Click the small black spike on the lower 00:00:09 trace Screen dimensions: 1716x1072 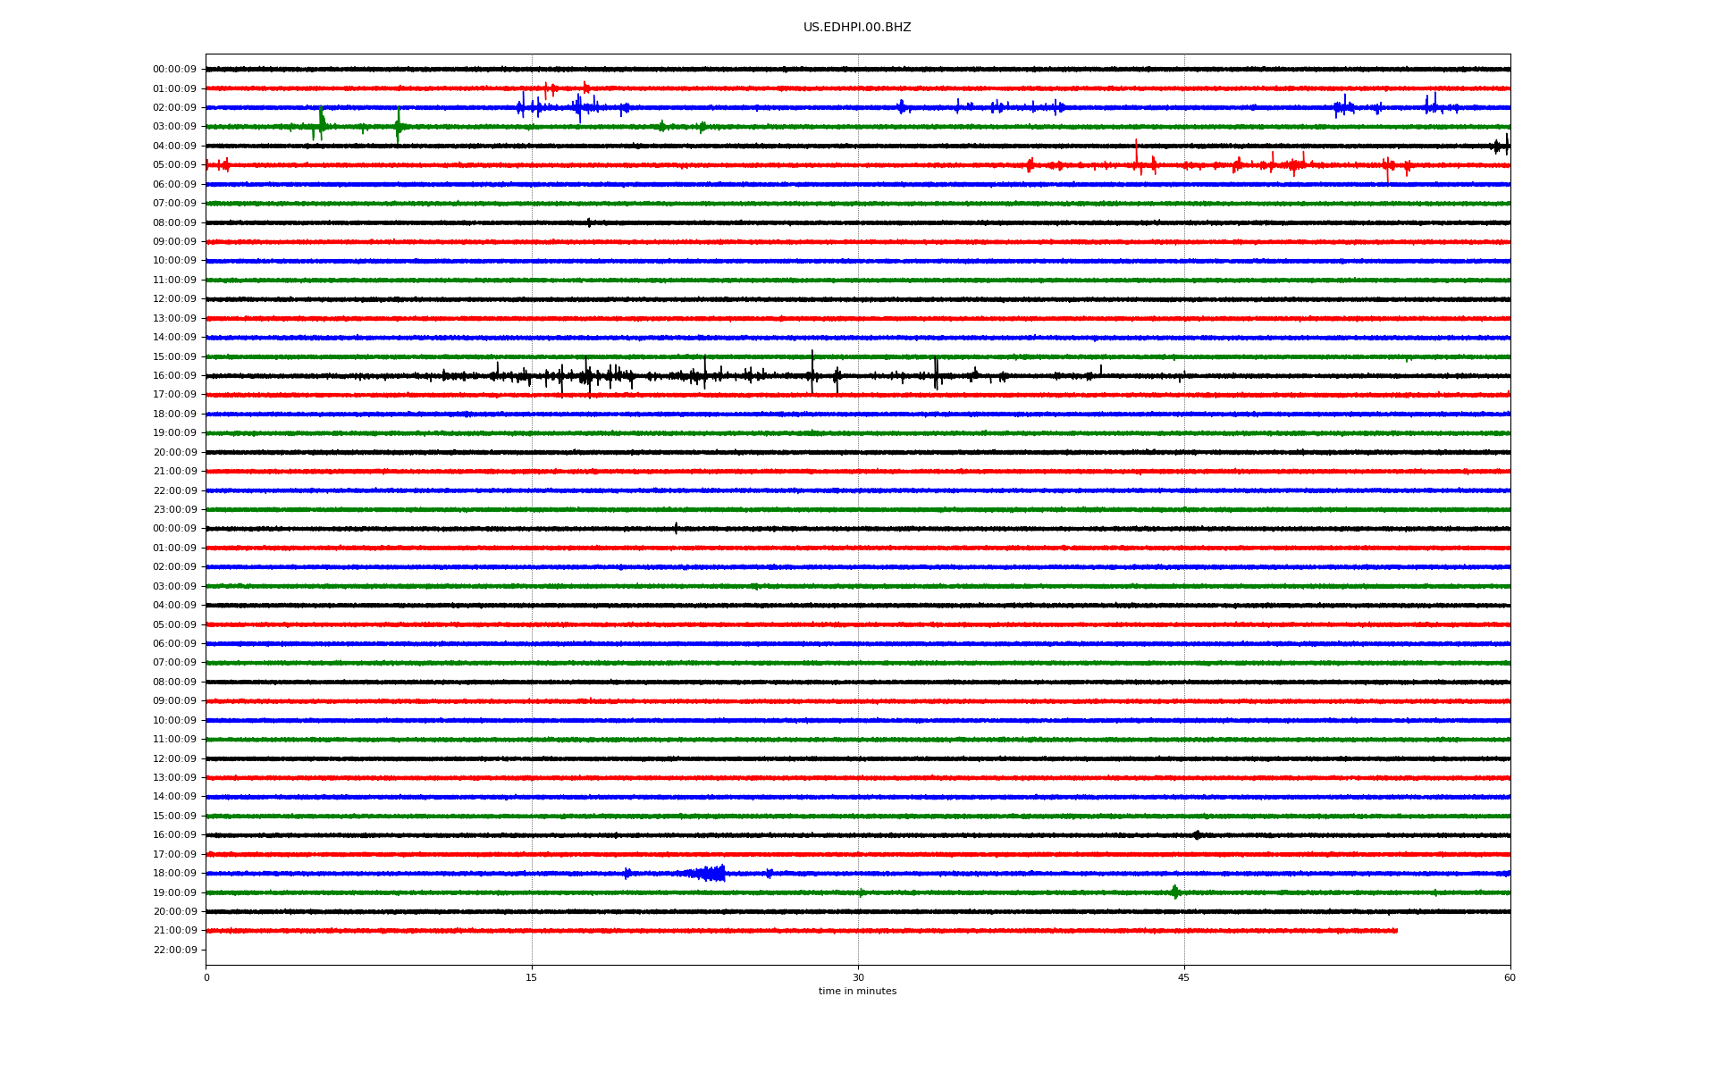click(676, 528)
